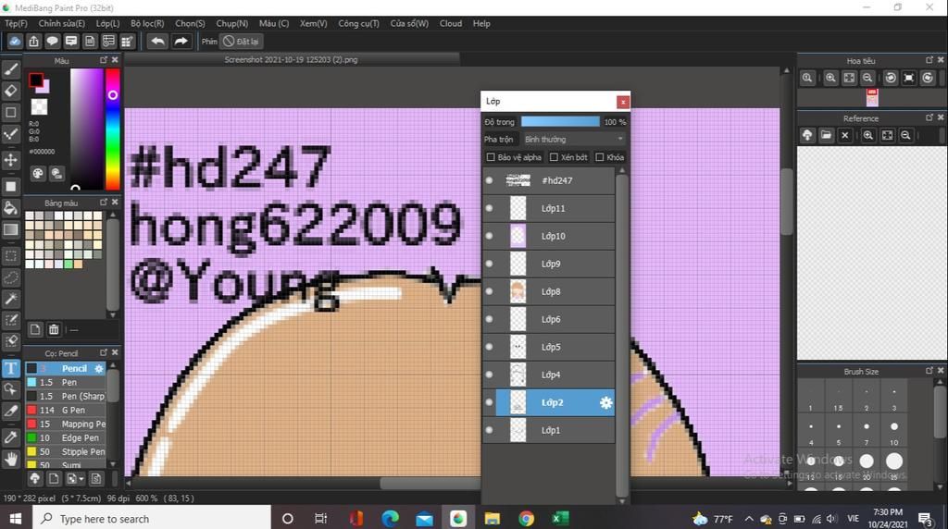
Task: Click the speech bubble icon in top toolbar
Action: tap(52, 41)
